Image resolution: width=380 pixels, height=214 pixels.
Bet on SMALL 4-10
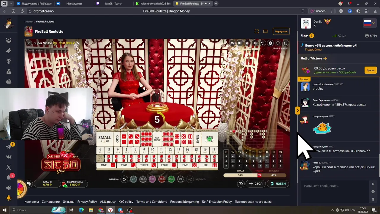click(x=104, y=139)
